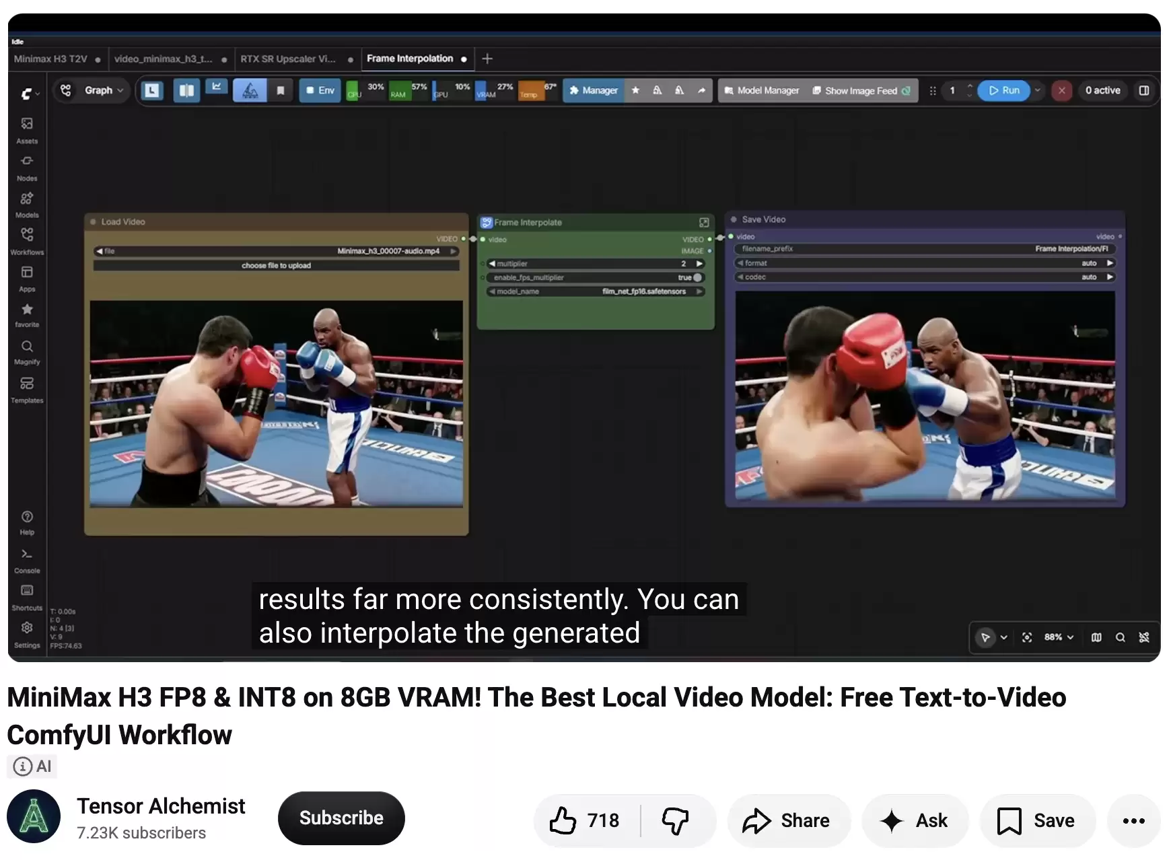The height and width of the screenshot is (860, 1171).
Task: Click the dislike thumbs down icon
Action: pyautogui.click(x=675, y=820)
